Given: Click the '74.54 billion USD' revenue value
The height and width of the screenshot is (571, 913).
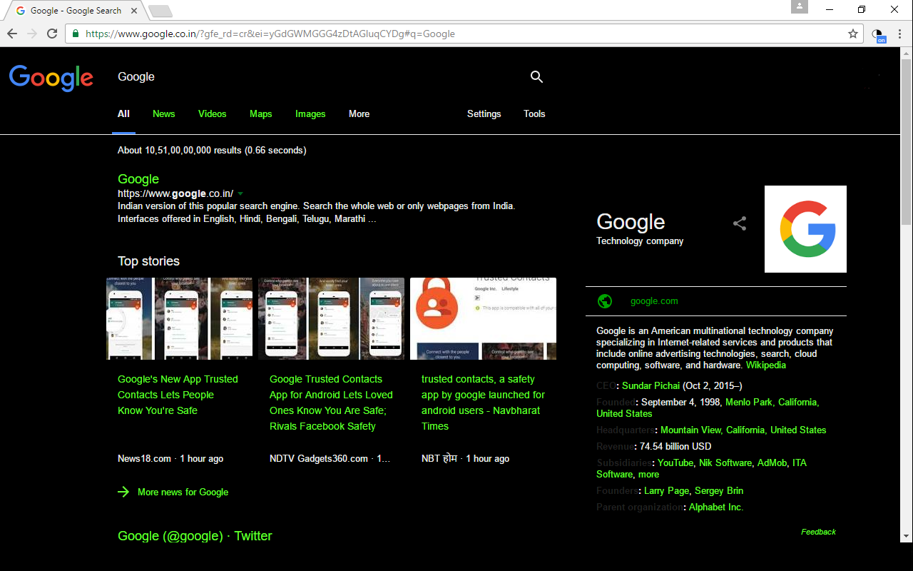Looking at the screenshot, I should click(x=675, y=446).
